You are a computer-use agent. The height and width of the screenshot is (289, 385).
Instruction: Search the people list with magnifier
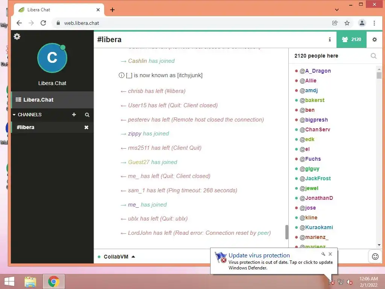(373, 56)
